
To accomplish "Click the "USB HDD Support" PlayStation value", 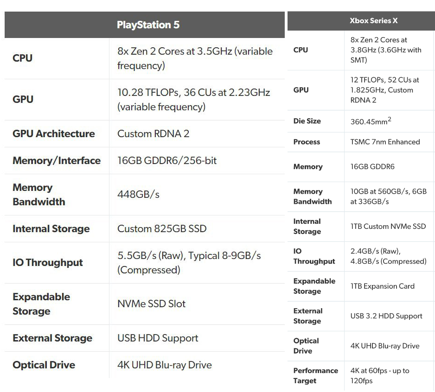I will coord(158,338).
